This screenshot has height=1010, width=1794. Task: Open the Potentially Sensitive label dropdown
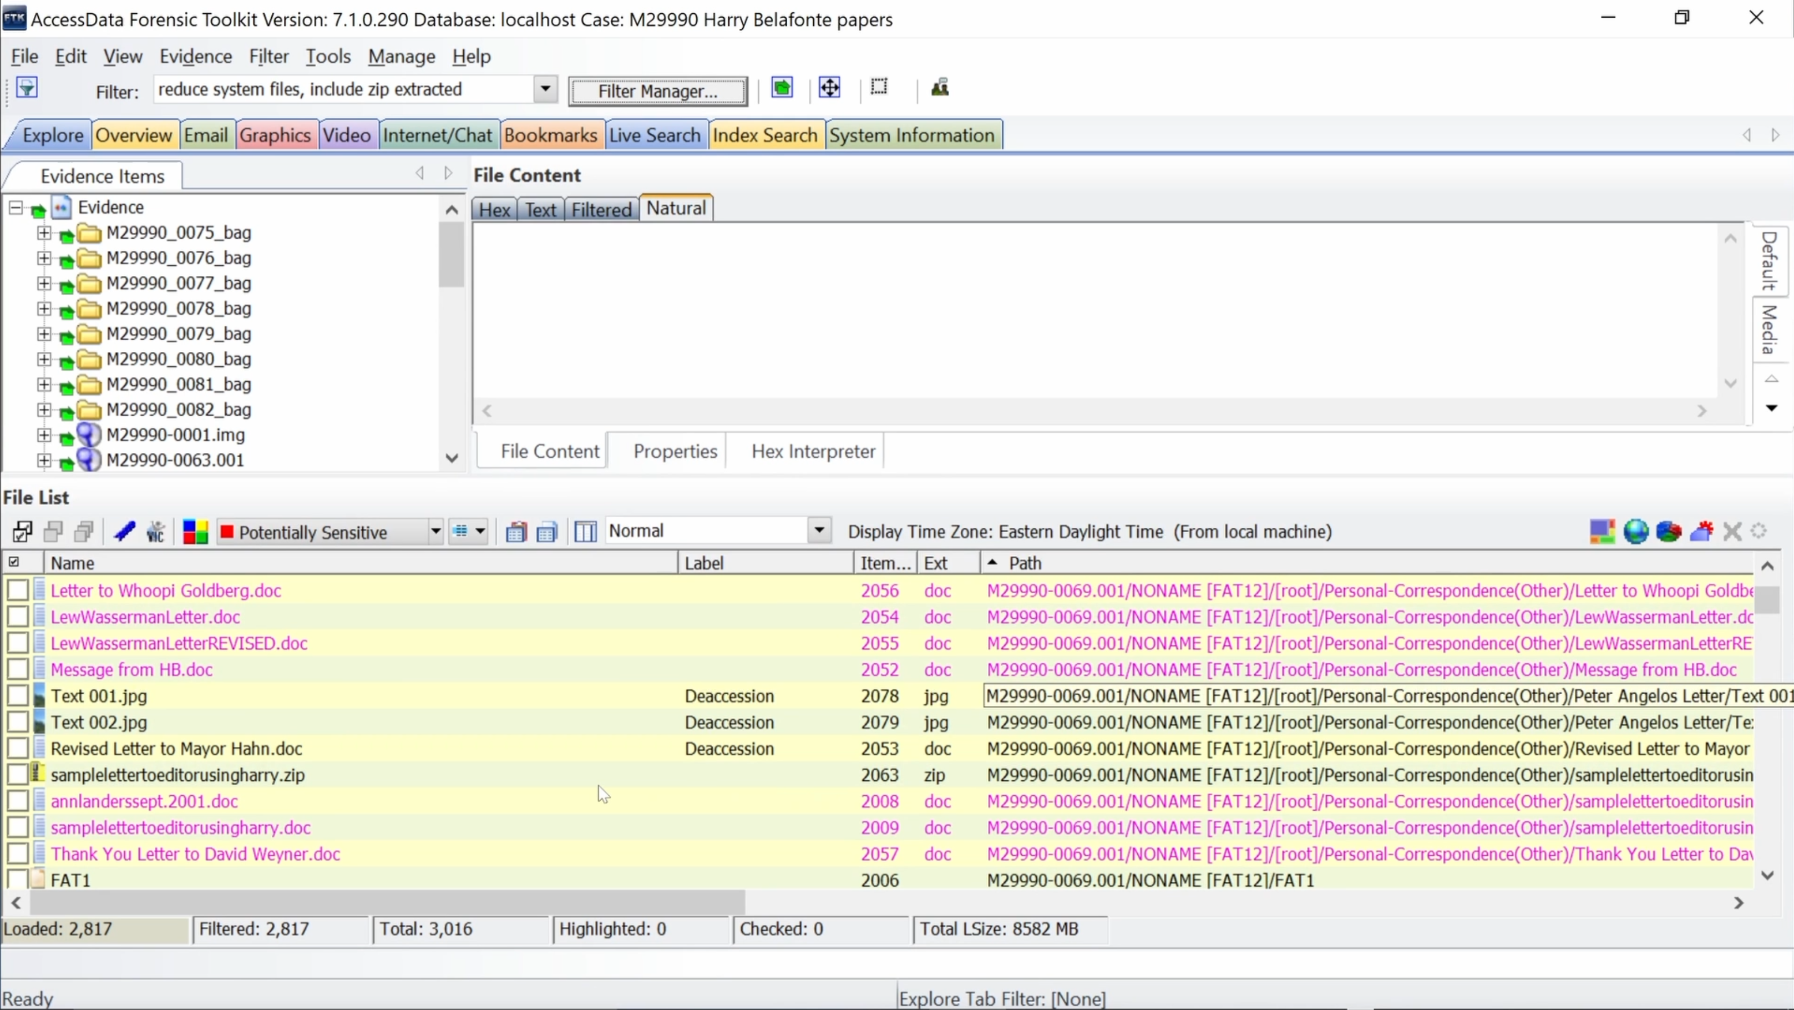click(x=435, y=532)
